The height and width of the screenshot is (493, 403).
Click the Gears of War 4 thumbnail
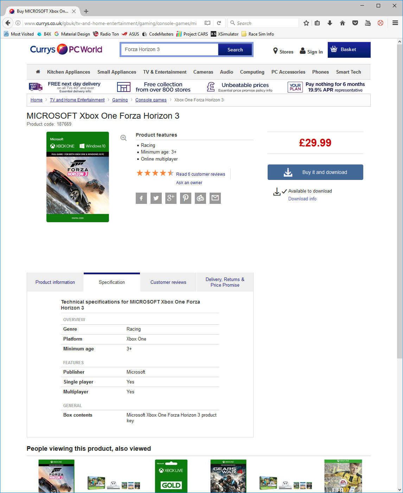pyautogui.click(x=228, y=475)
